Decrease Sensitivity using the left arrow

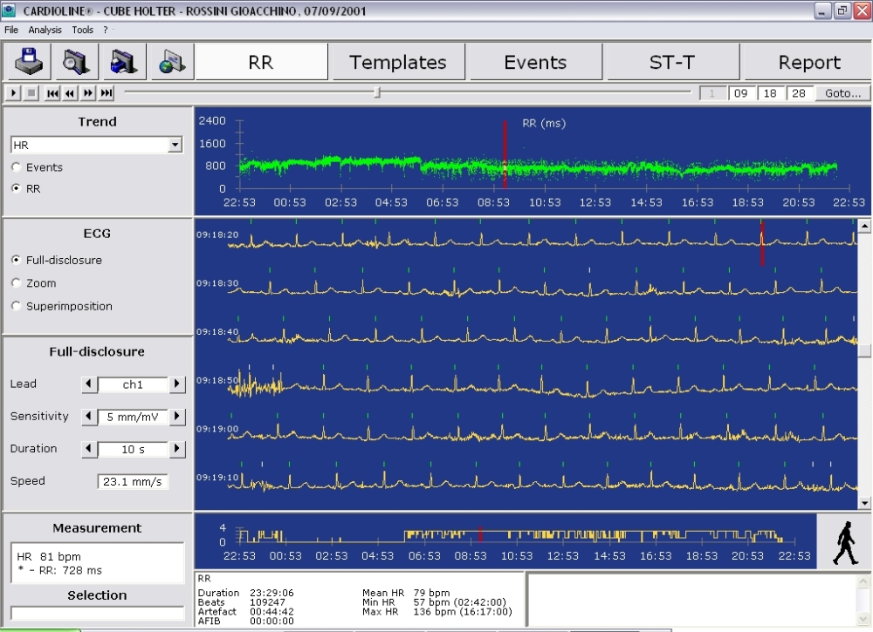coord(88,417)
